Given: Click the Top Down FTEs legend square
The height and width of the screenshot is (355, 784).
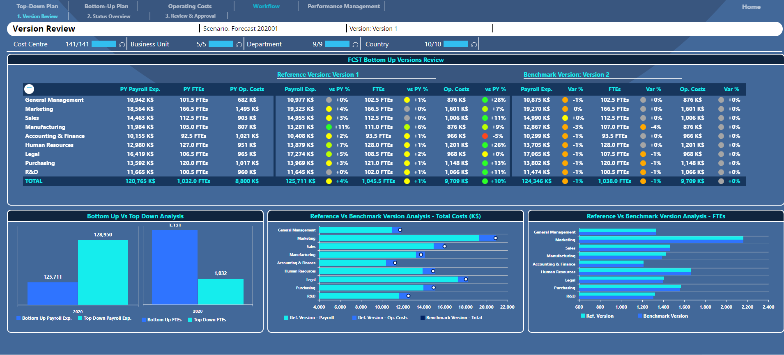Looking at the screenshot, I should click(x=190, y=320).
